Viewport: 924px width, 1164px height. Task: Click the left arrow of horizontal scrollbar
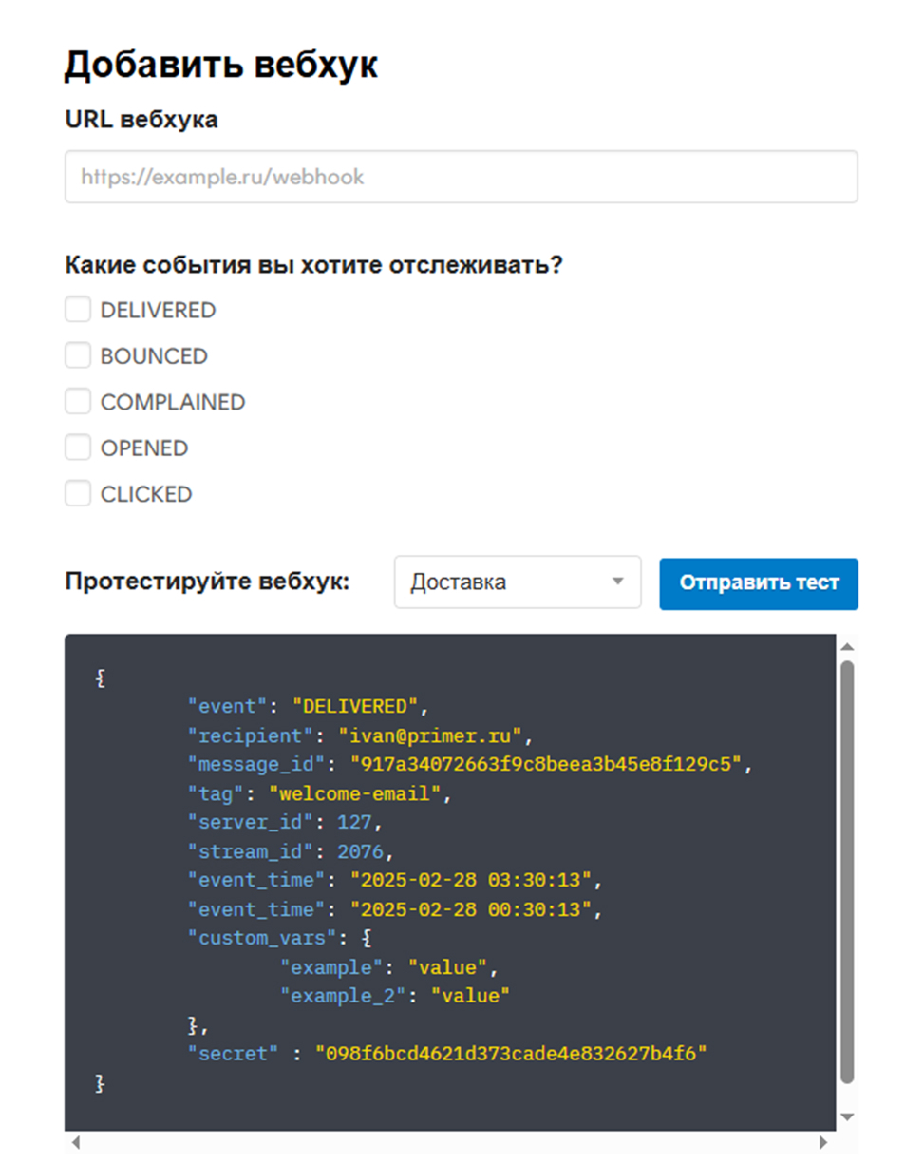click(x=77, y=1142)
